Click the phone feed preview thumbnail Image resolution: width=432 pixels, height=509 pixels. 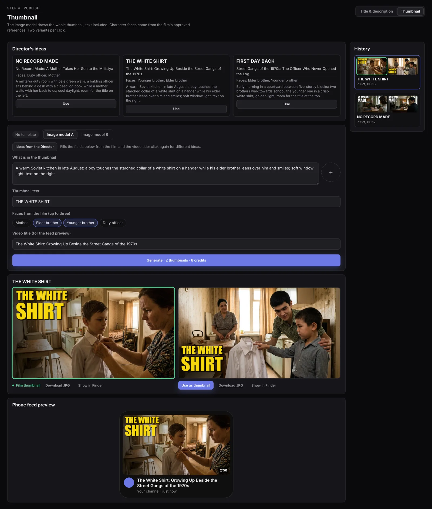point(177,445)
